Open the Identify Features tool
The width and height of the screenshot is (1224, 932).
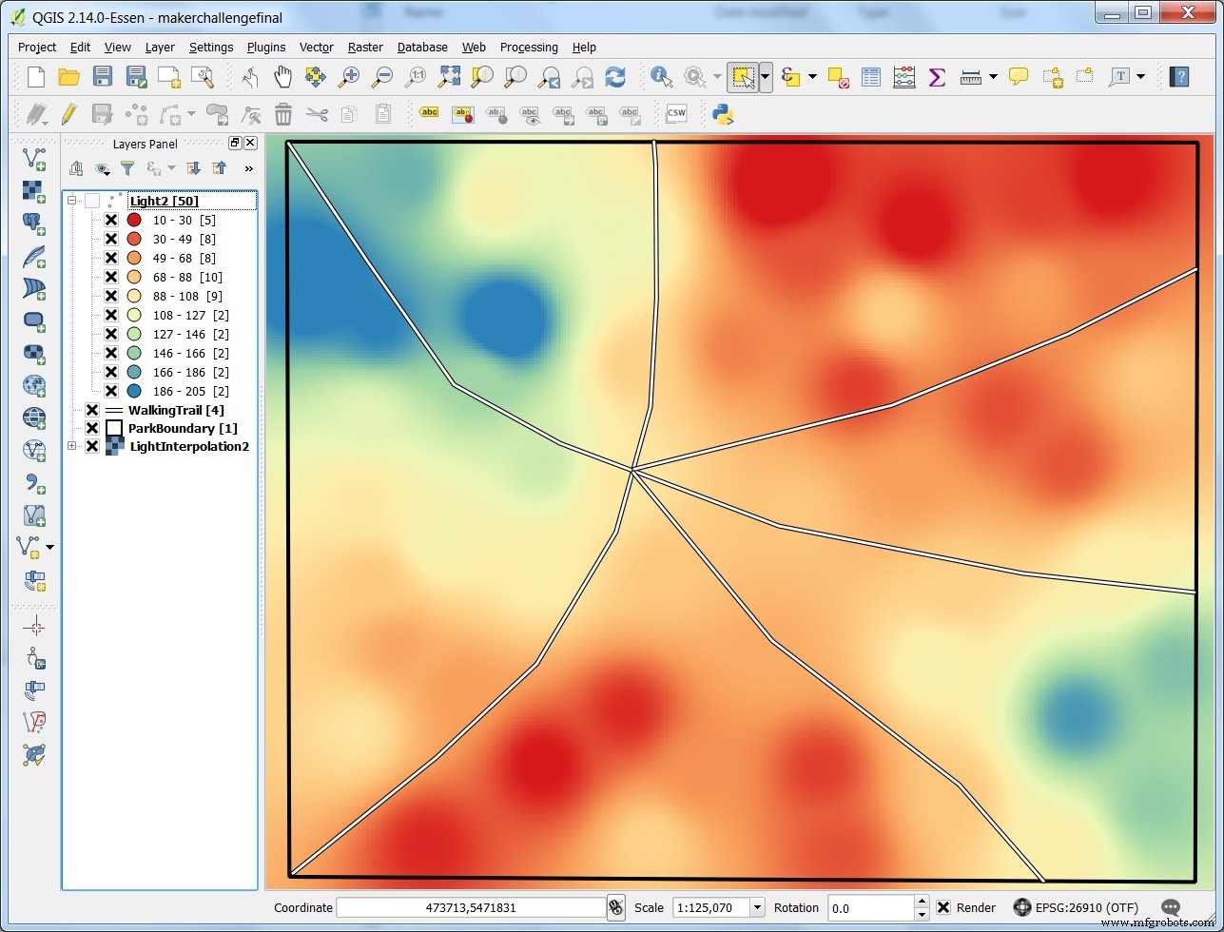coord(661,77)
